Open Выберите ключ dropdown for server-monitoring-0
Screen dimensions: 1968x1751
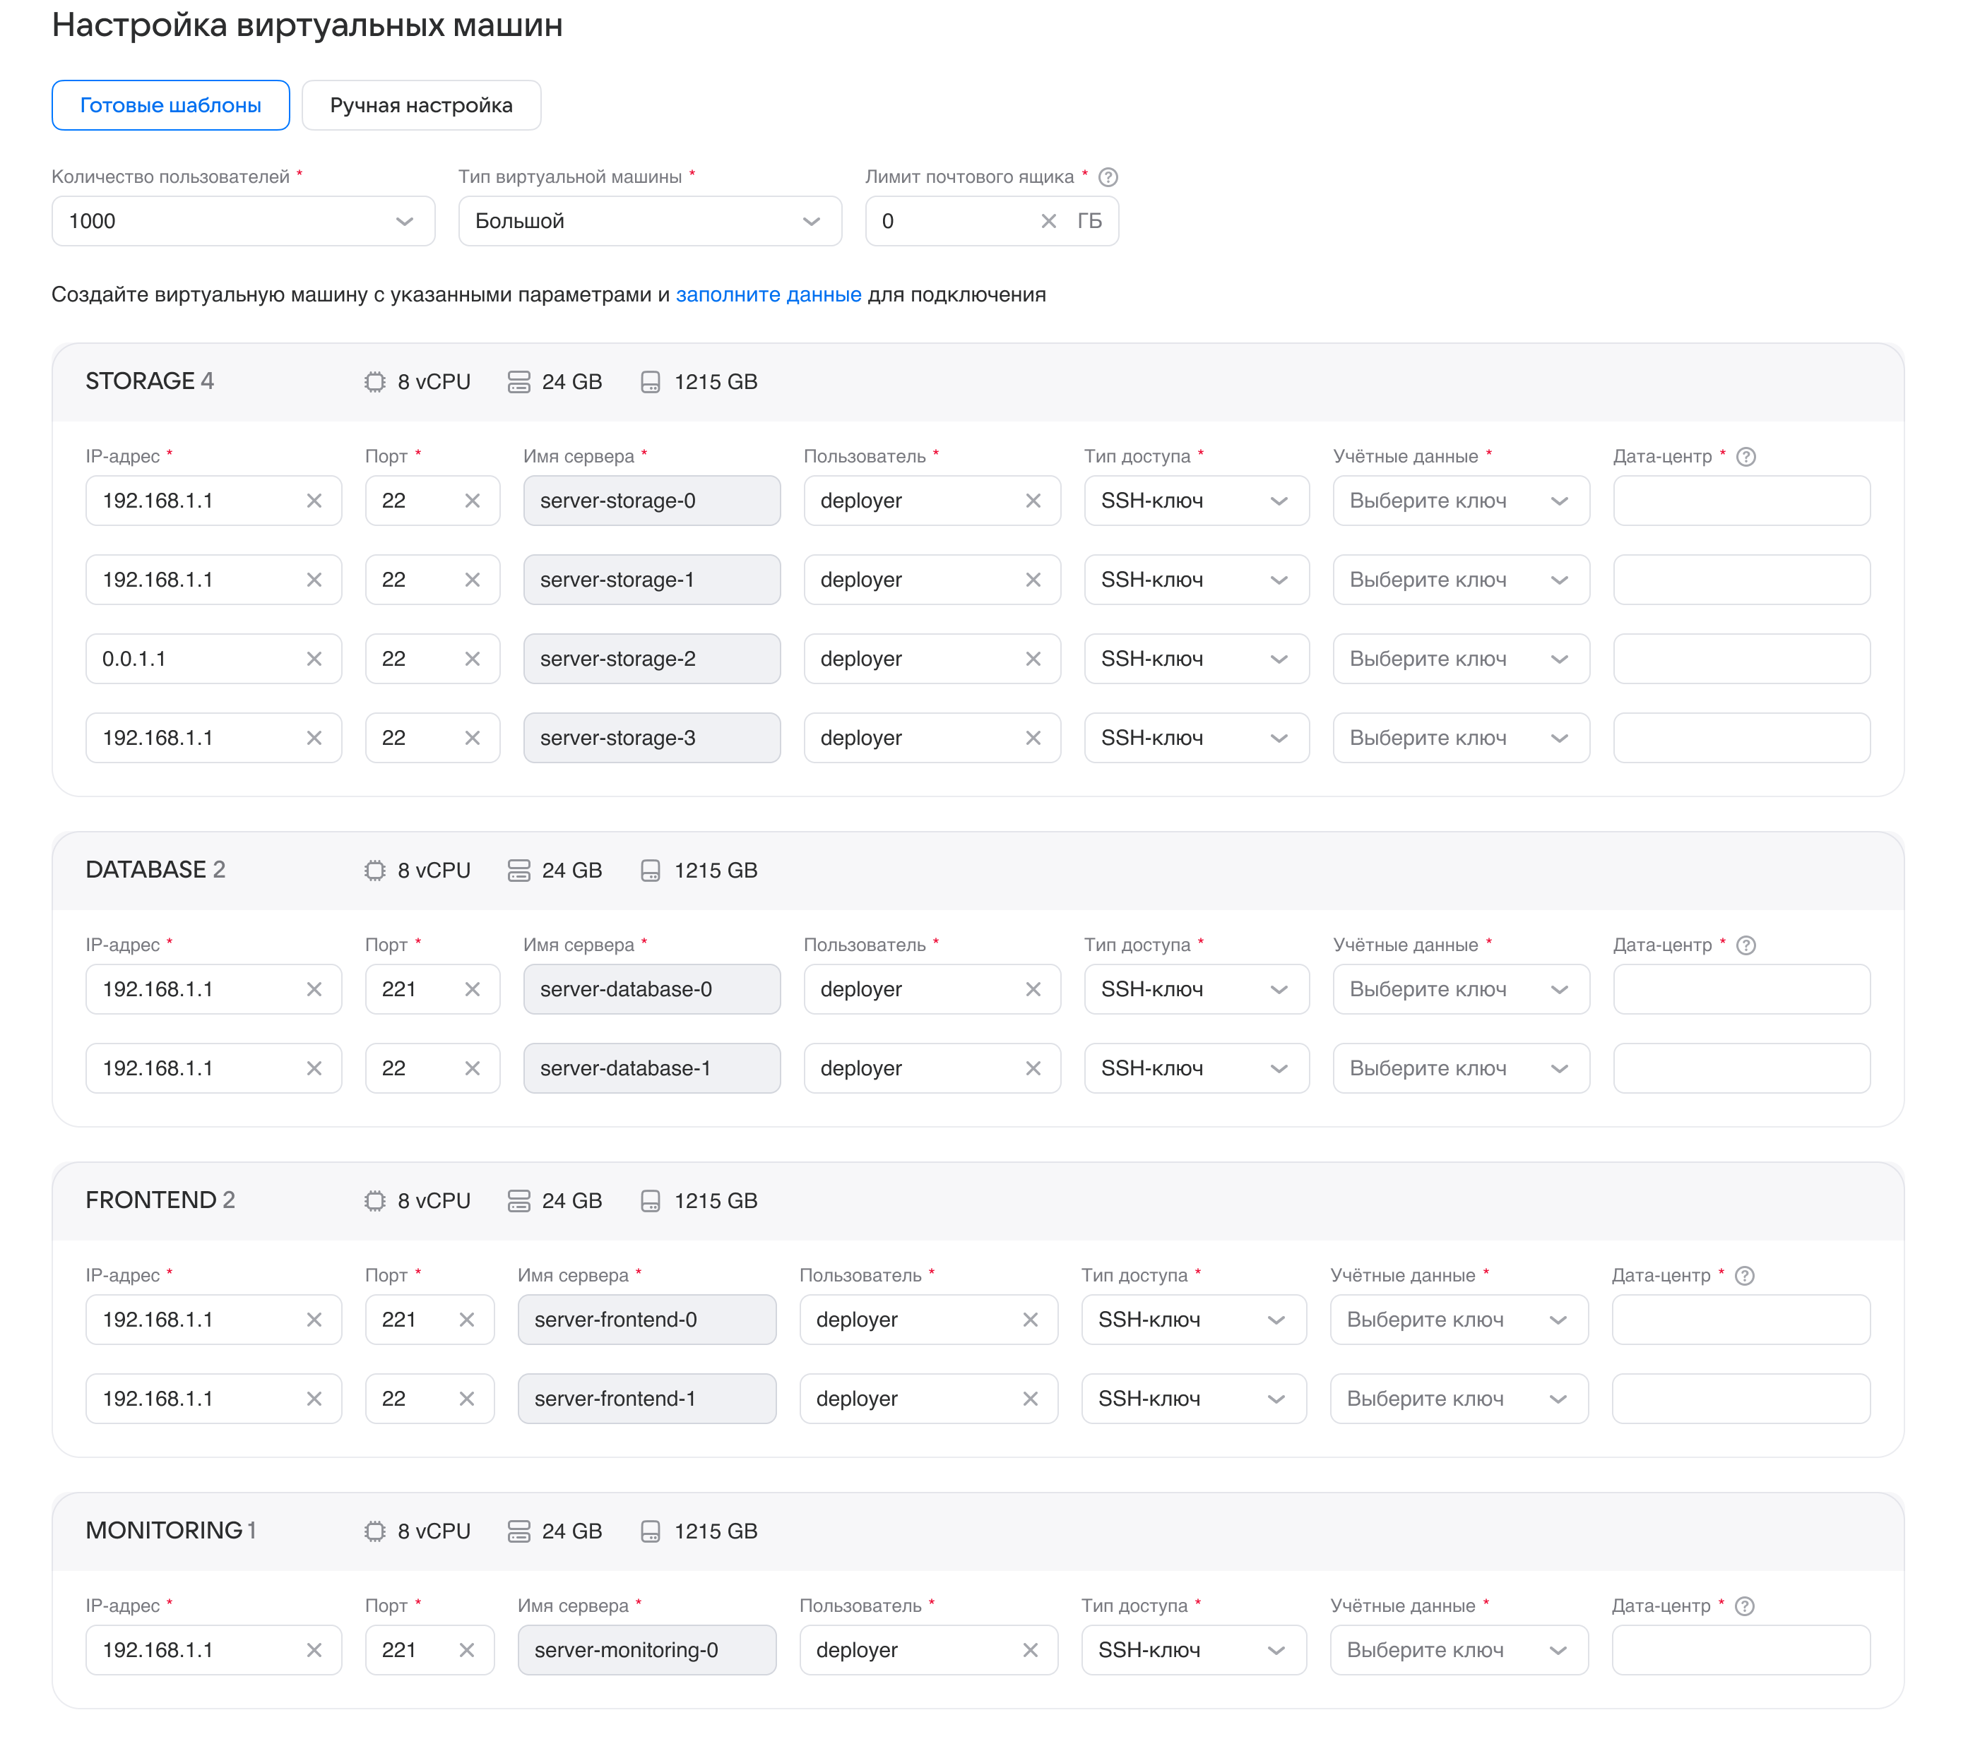point(1459,1650)
